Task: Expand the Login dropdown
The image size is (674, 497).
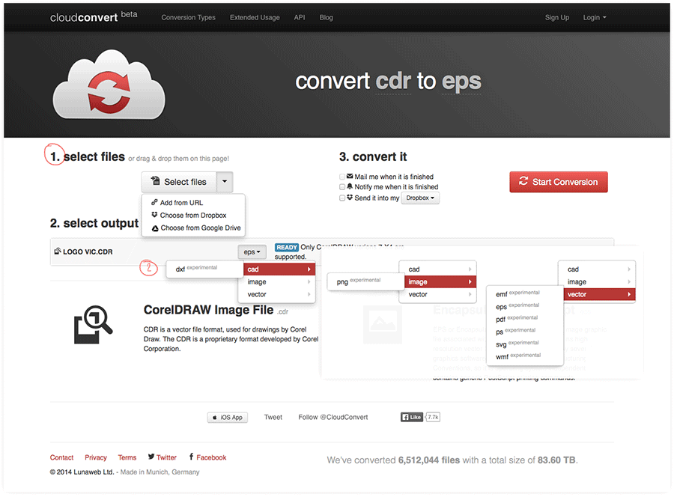Action: point(594,18)
